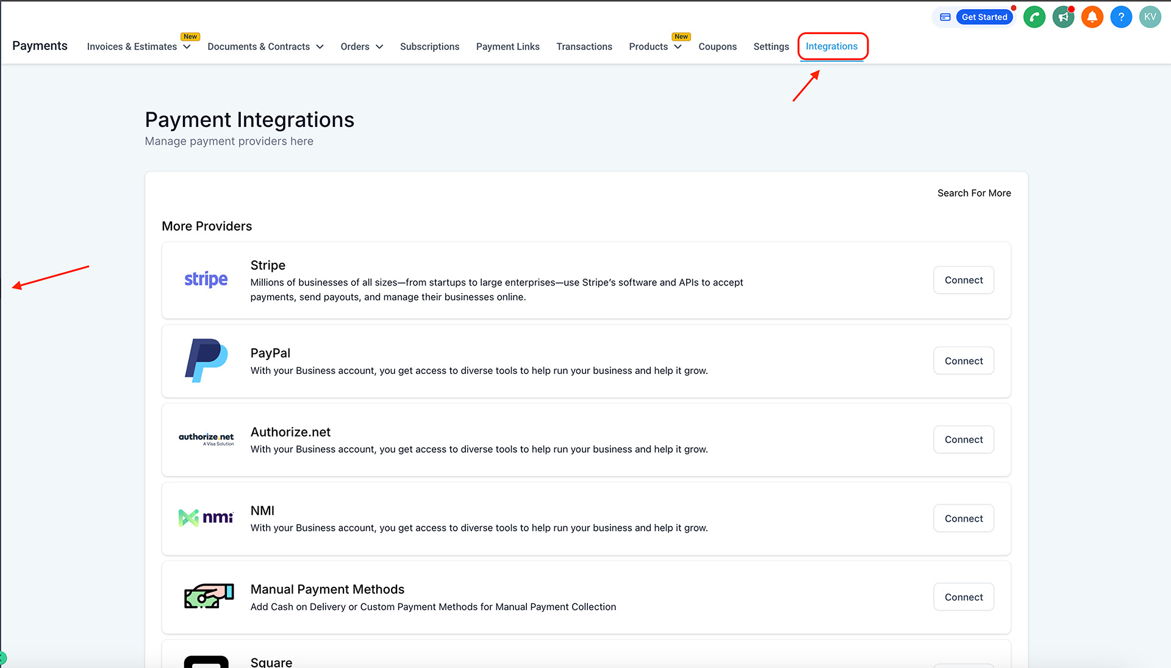Click the PayPal provider title
This screenshot has height=668, width=1171.
(270, 353)
